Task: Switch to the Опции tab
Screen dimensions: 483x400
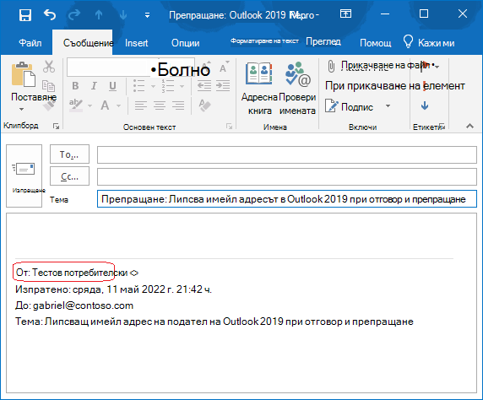Action: (x=186, y=43)
